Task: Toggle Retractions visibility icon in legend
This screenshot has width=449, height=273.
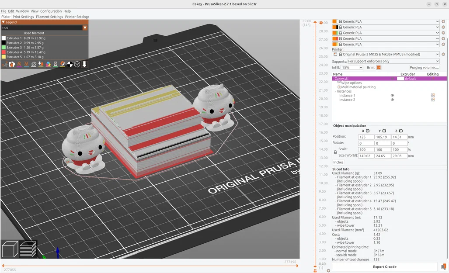Action: coord(19,64)
